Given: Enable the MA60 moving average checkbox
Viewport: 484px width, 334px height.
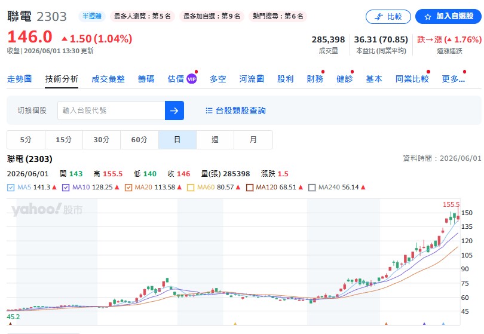Looking at the screenshot, I should pos(191,188).
